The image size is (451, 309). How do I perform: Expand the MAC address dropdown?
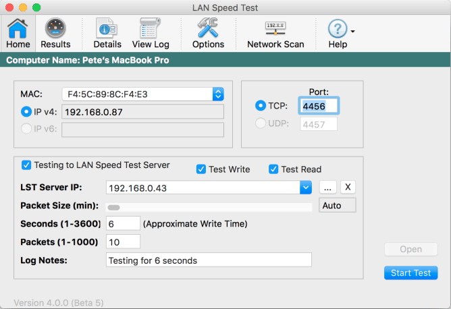218,94
